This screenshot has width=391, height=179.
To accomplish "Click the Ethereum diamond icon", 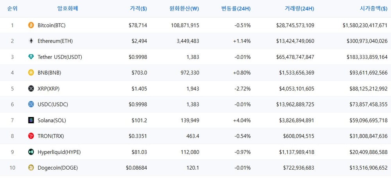I will click(x=31, y=41).
